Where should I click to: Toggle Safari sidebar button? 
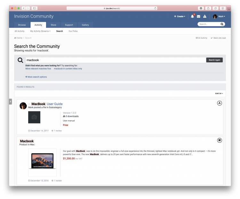click(35, 8)
